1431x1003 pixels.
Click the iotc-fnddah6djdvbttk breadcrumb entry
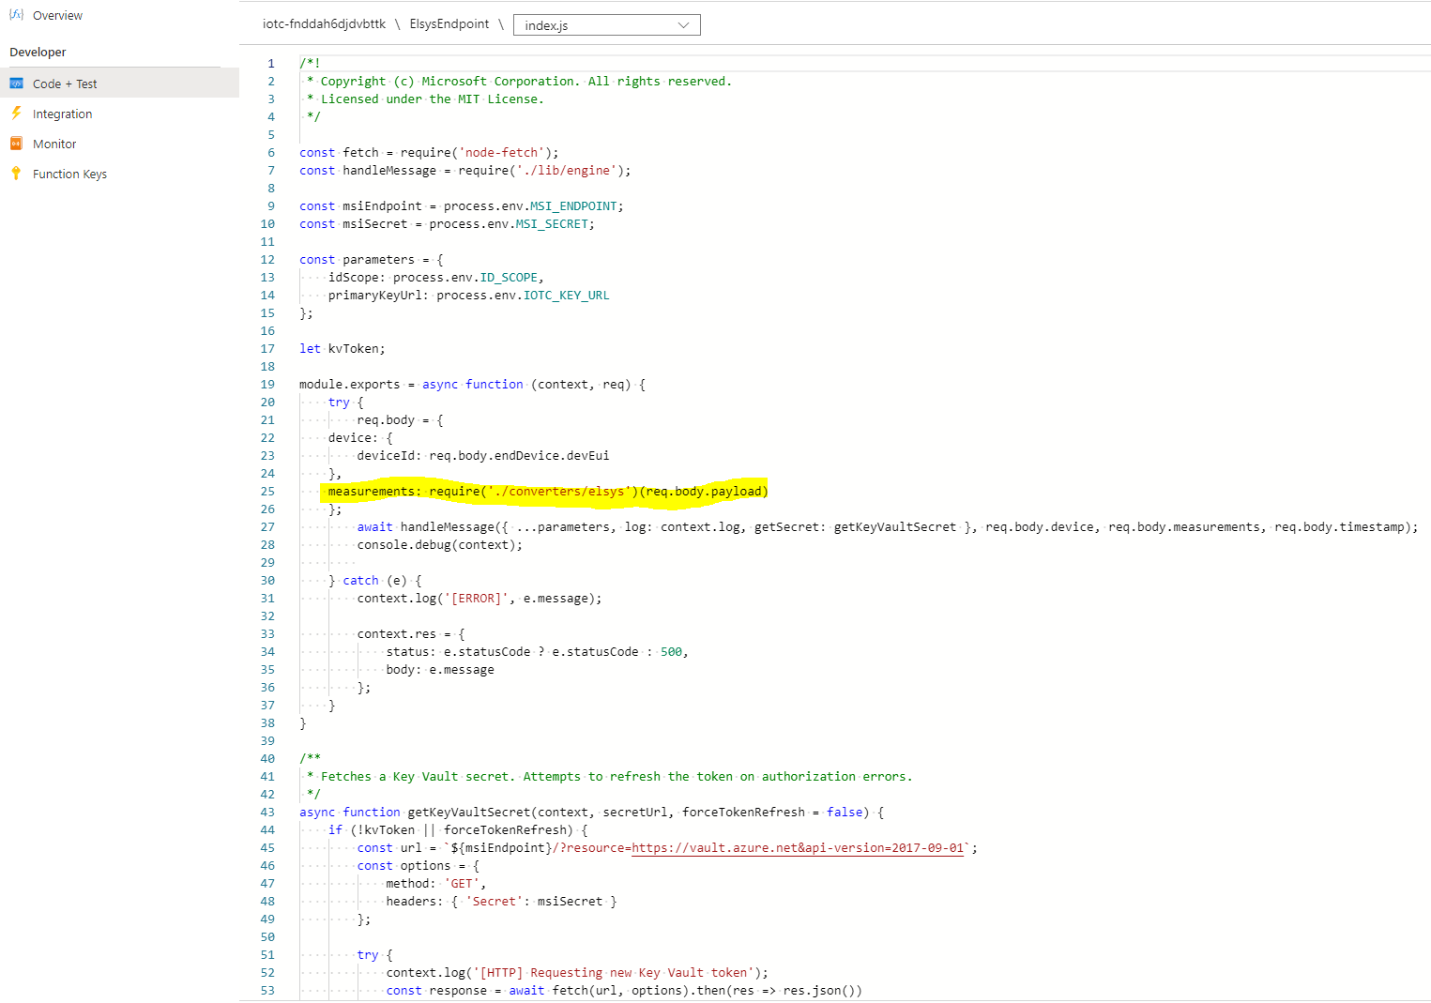[x=326, y=24]
